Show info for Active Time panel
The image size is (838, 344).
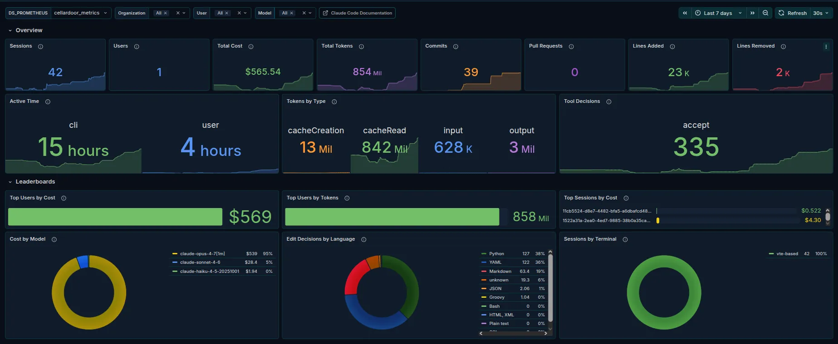tap(48, 102)
